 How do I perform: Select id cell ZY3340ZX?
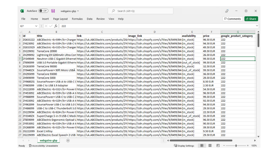pyautogui.click(x=29, y=116)
